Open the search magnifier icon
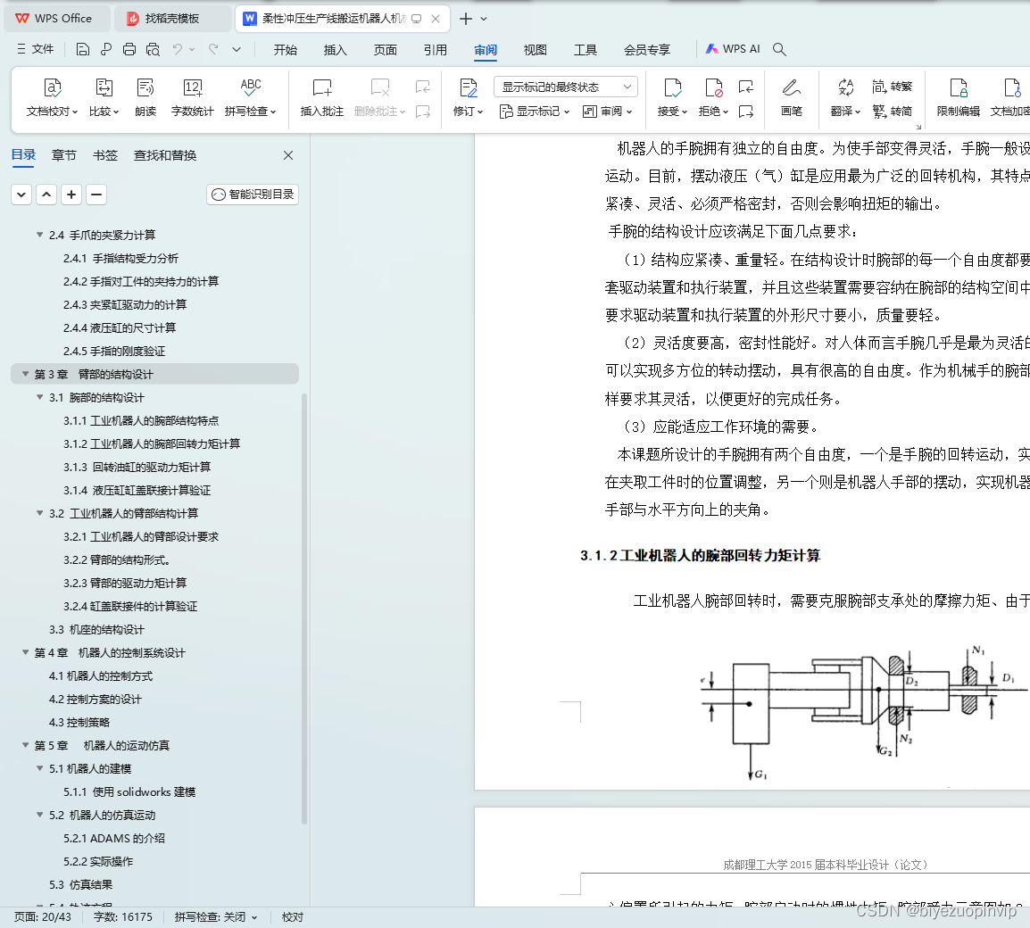Viewport: 1030px width, 928px height. (779, 49)
